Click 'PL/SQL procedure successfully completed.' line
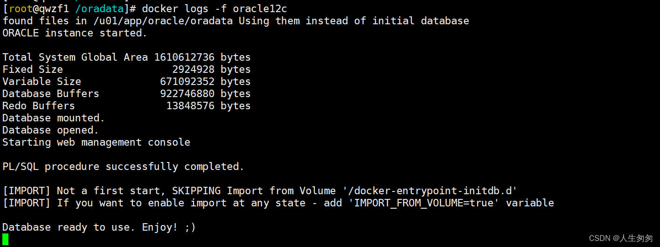Viewport: 660px width, 247px height. [123, 166]
